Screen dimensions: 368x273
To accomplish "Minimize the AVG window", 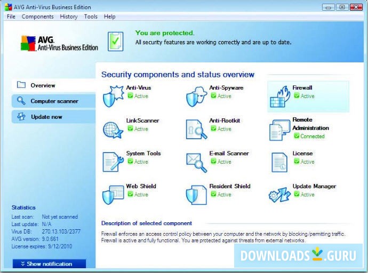I will (x=329, y=7).
